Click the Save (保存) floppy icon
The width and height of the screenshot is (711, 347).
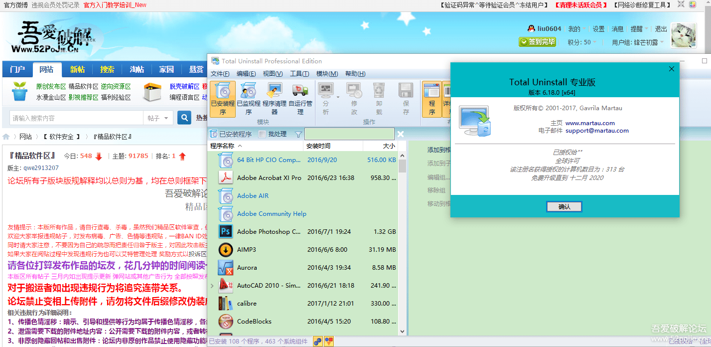click(406, 90)
